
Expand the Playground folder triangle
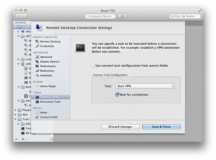tap(15, 110)
